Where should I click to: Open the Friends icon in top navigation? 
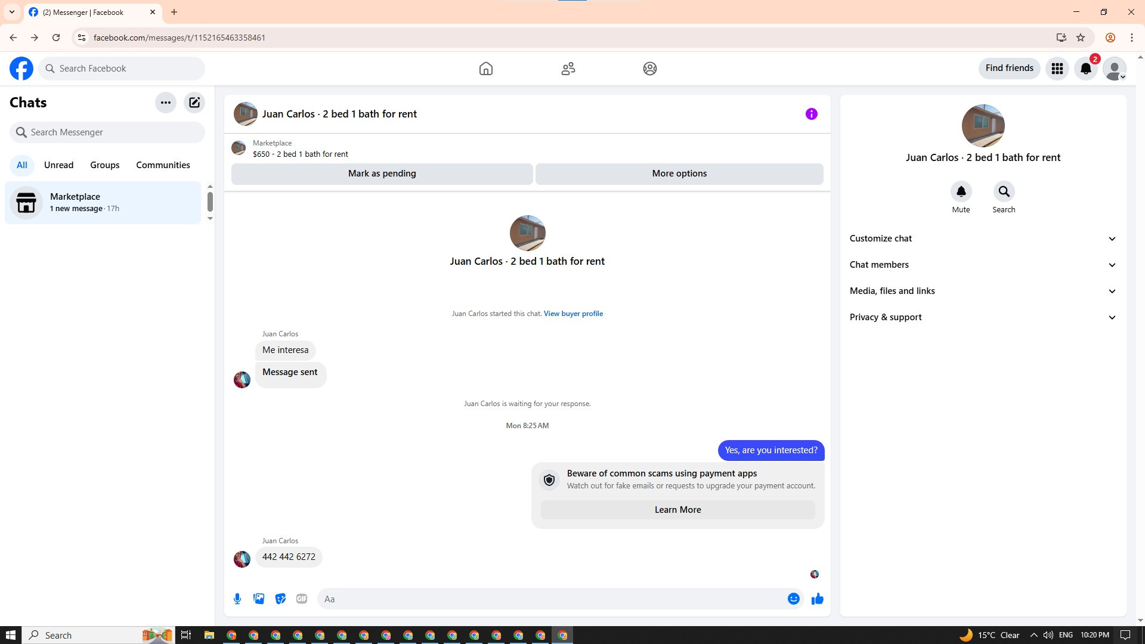coord(568,69)
